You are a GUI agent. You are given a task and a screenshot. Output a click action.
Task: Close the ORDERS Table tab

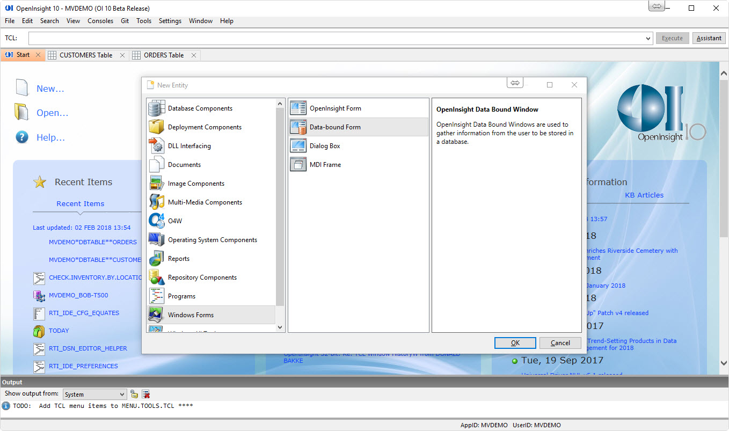tap(194, 55)
